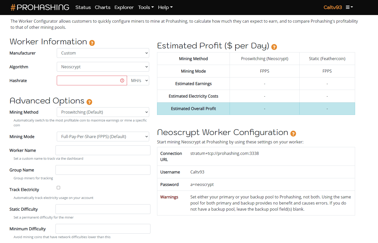
Task: Open the Manufacturer dropdown
Action: click(x=103, y=53)
